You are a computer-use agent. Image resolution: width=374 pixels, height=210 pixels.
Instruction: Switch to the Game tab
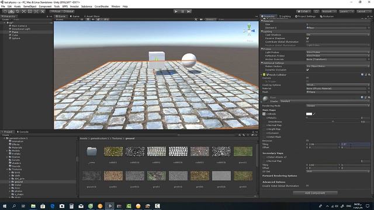(75, 16)
